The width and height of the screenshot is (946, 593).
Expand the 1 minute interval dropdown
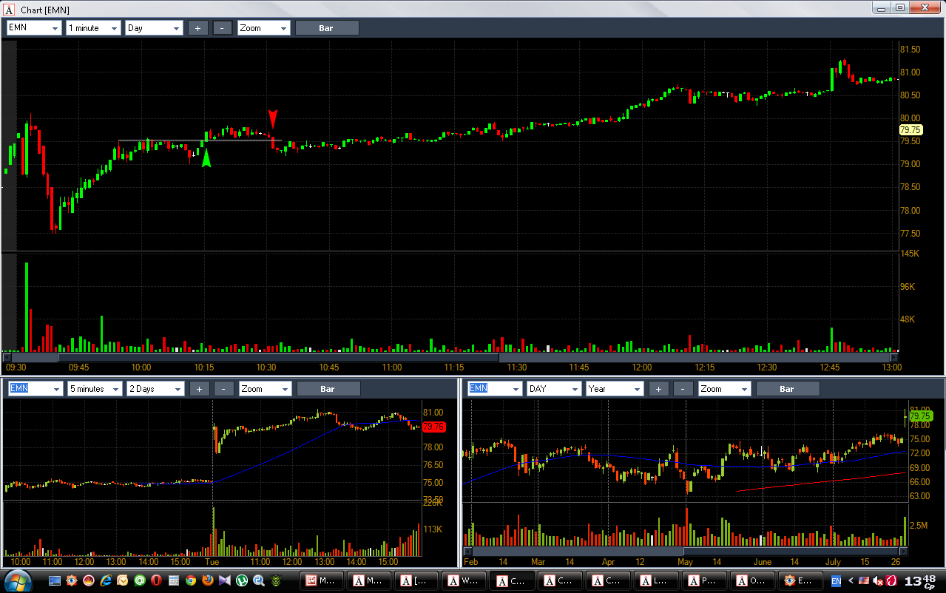click(x=93, y=28)
